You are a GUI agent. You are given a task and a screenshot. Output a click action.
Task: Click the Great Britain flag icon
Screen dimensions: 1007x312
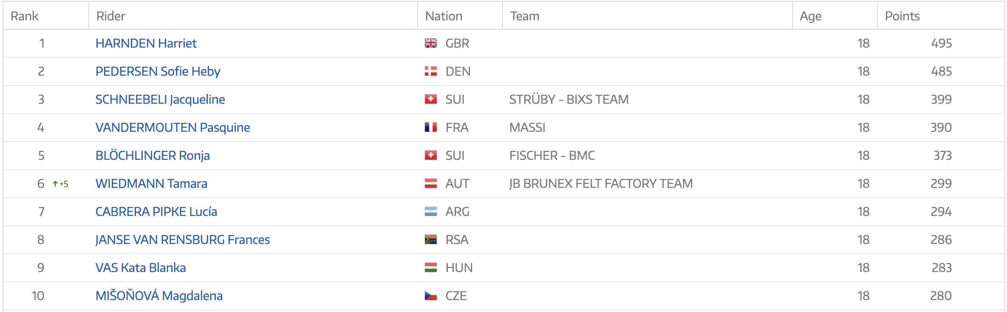(x=430, y=43)
